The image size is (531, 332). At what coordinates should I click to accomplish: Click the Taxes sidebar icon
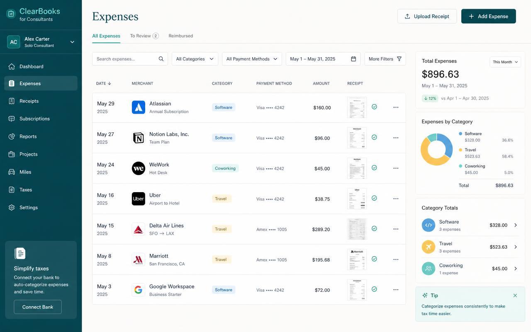click(x=12, y=190)
